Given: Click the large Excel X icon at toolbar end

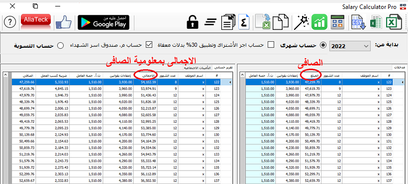Looking at the screenshot, I should [394, 22].
